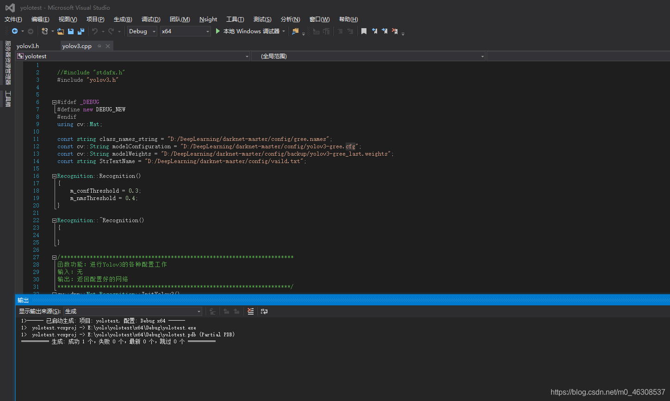Open the Navigate Backward history dropdown arrow
This screenshot has height=401, width=670.
[22, 31]
